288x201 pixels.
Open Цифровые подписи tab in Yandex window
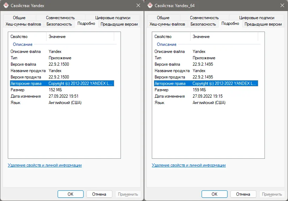pos(113,18)
